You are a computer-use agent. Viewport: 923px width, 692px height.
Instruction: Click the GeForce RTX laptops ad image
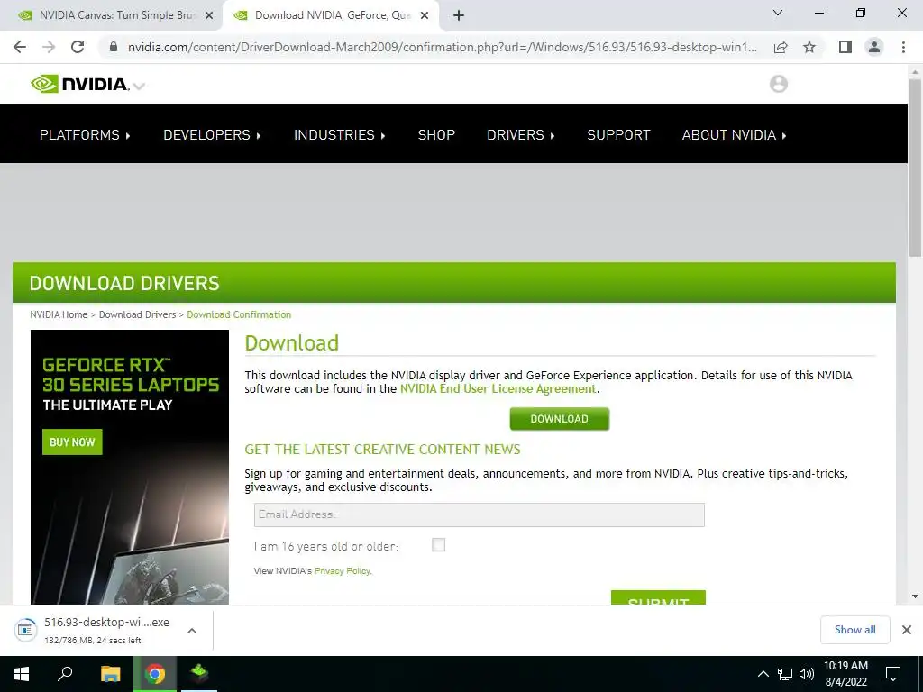coord(130,468)
